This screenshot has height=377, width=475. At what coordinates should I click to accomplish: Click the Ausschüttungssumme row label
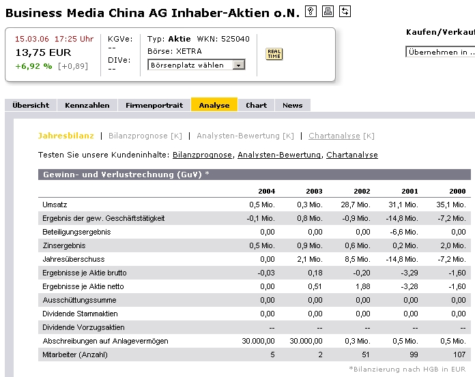[x=79, y=300]
